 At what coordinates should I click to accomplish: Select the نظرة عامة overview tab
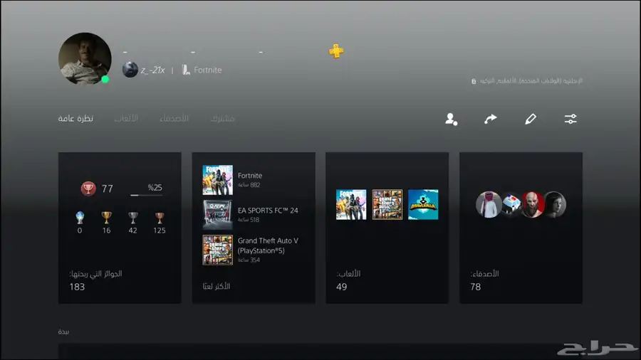(75, 118)
